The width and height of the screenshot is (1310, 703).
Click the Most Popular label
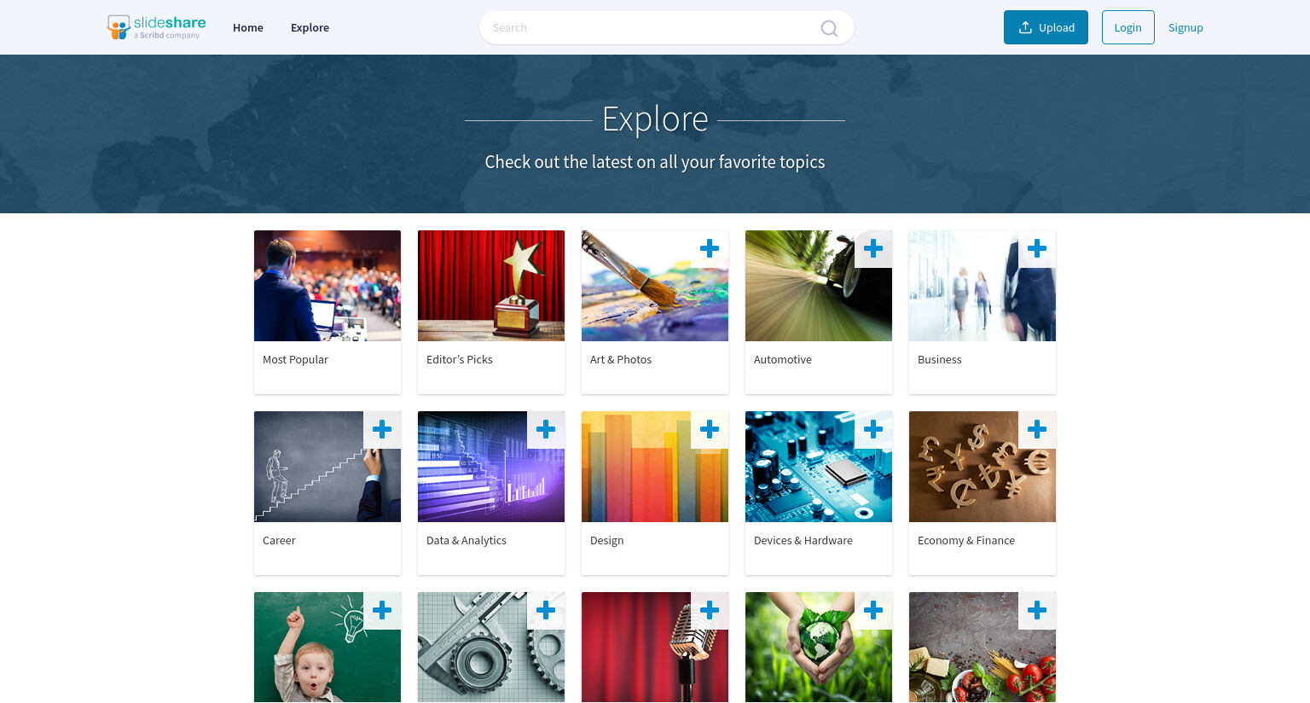pyautogui.click(x=295, y=359)
